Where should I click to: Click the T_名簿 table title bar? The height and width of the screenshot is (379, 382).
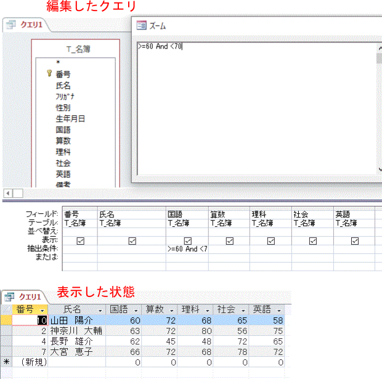point(76,49)
